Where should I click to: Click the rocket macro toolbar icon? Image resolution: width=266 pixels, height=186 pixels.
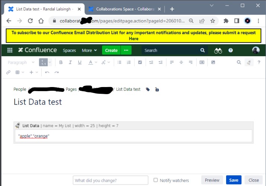pyautogui.click(x=249, y=62)
